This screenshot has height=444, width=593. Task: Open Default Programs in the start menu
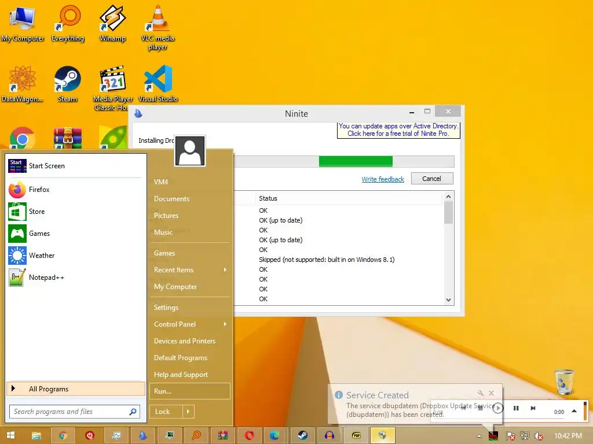tap(190, 357)
